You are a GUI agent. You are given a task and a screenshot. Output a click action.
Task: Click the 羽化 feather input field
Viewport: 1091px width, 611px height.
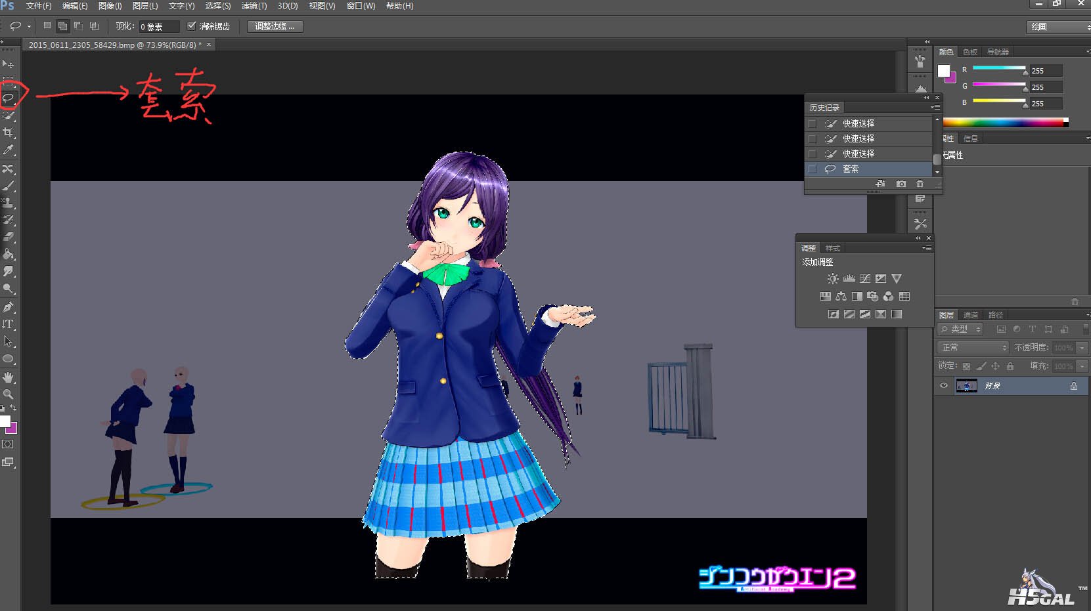point(159,27)
